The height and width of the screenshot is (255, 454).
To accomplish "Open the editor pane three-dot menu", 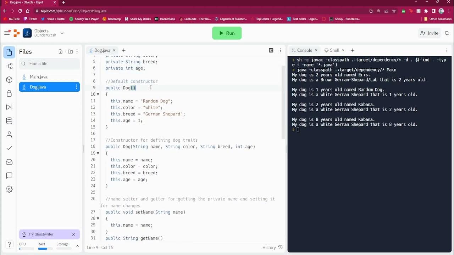I will pyautogui.click(x=280, y=50).
